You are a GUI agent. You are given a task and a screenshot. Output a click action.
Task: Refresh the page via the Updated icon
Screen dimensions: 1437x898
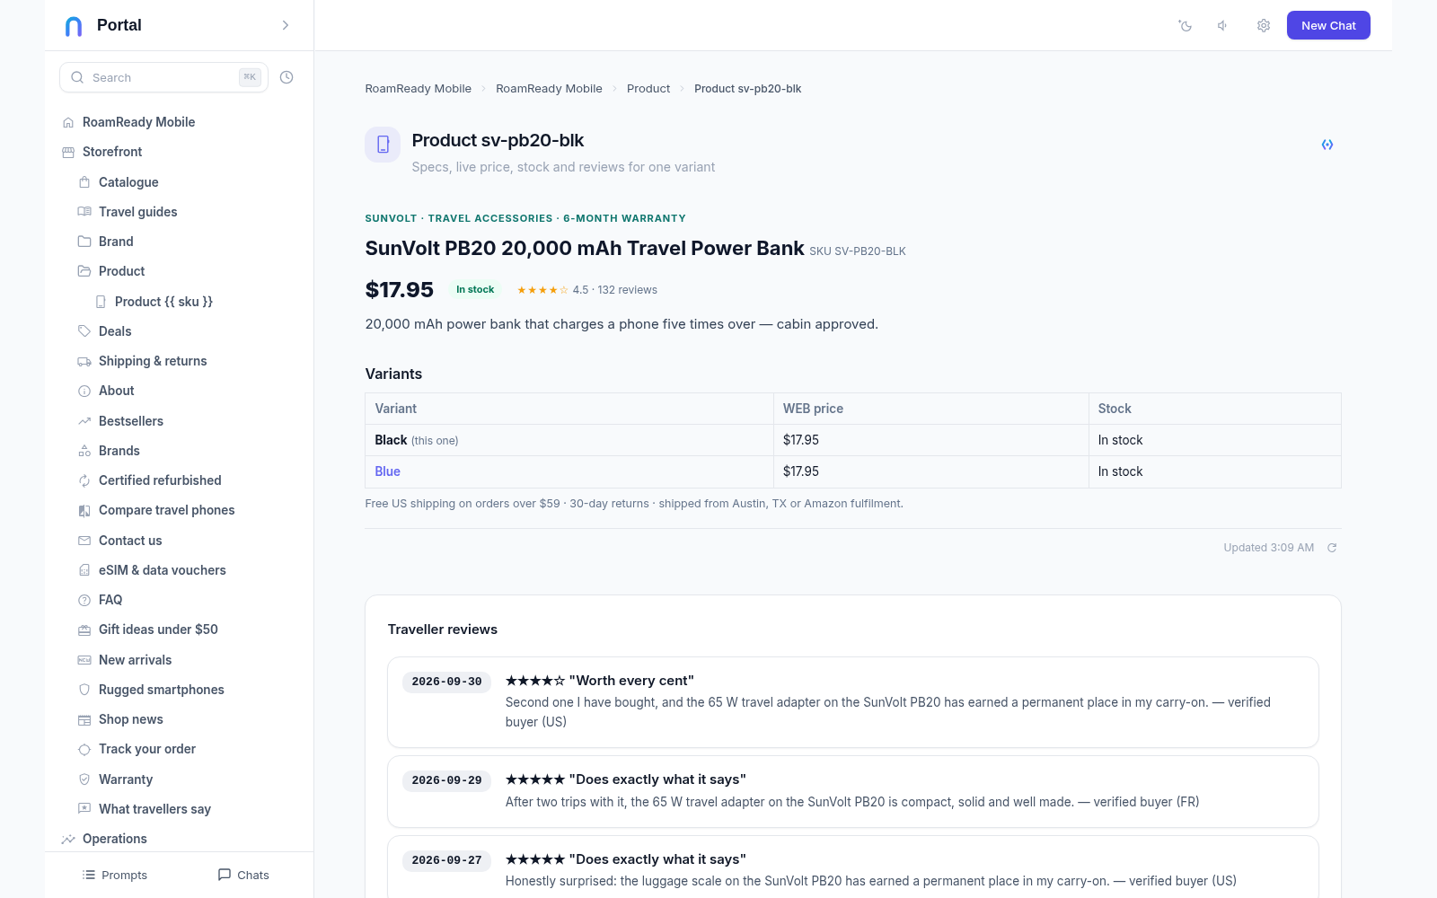coord(1332,548)
